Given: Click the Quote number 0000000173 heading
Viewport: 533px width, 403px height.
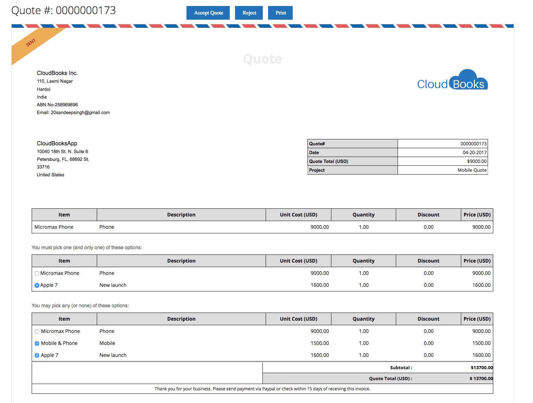Looking at the screenshot, I should click(64, 11).
